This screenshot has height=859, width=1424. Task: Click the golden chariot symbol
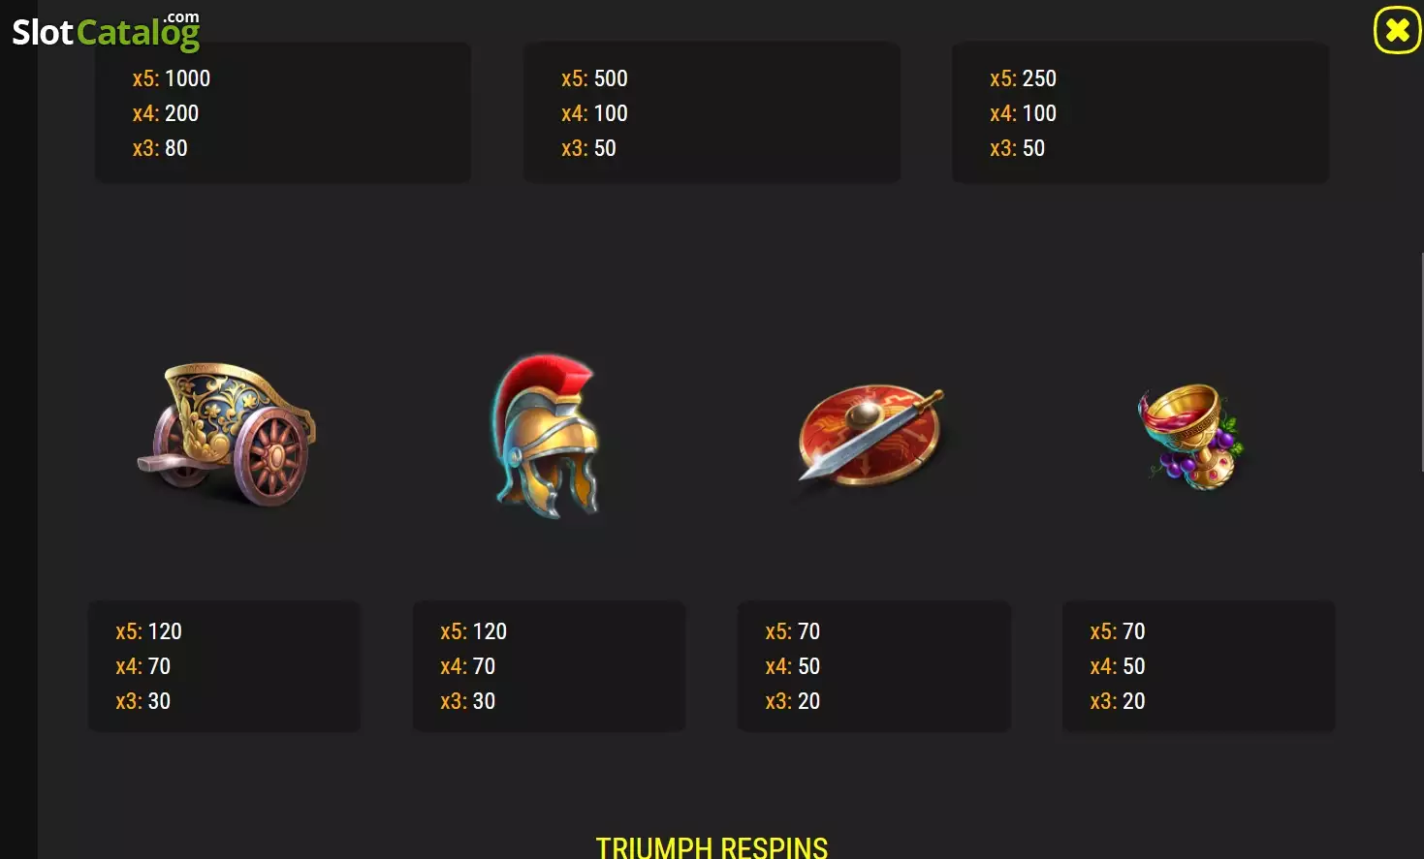227,434
